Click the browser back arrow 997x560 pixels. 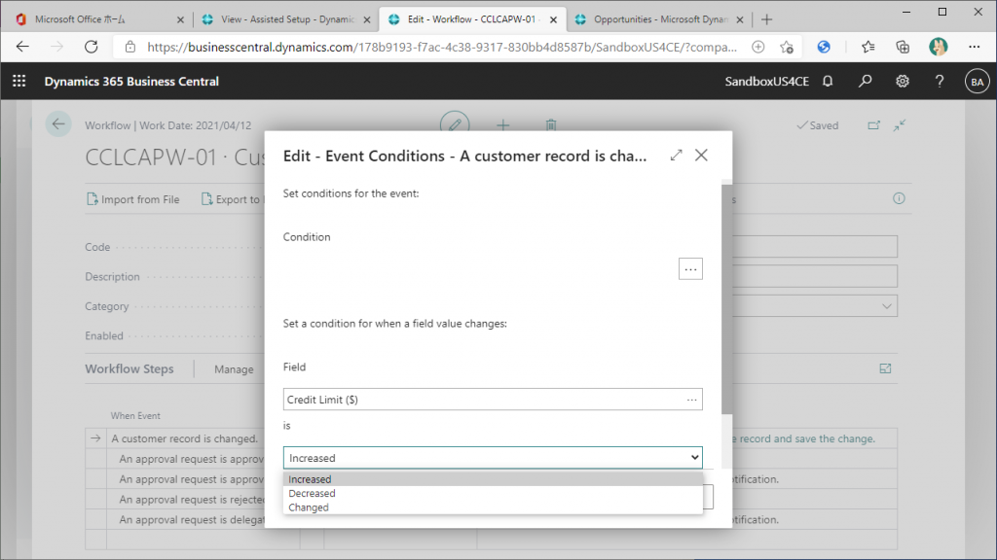tap(23, 47)
